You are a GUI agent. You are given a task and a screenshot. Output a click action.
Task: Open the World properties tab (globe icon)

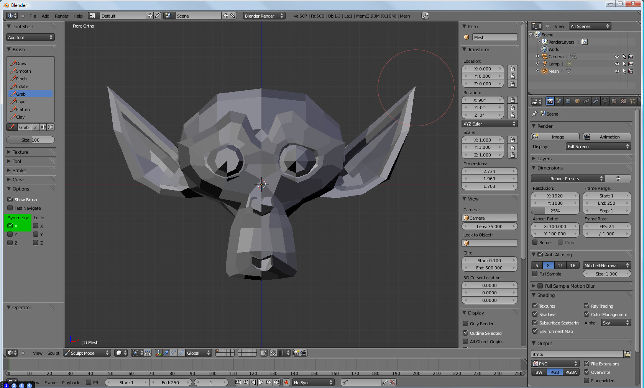[x=568, y=101]
